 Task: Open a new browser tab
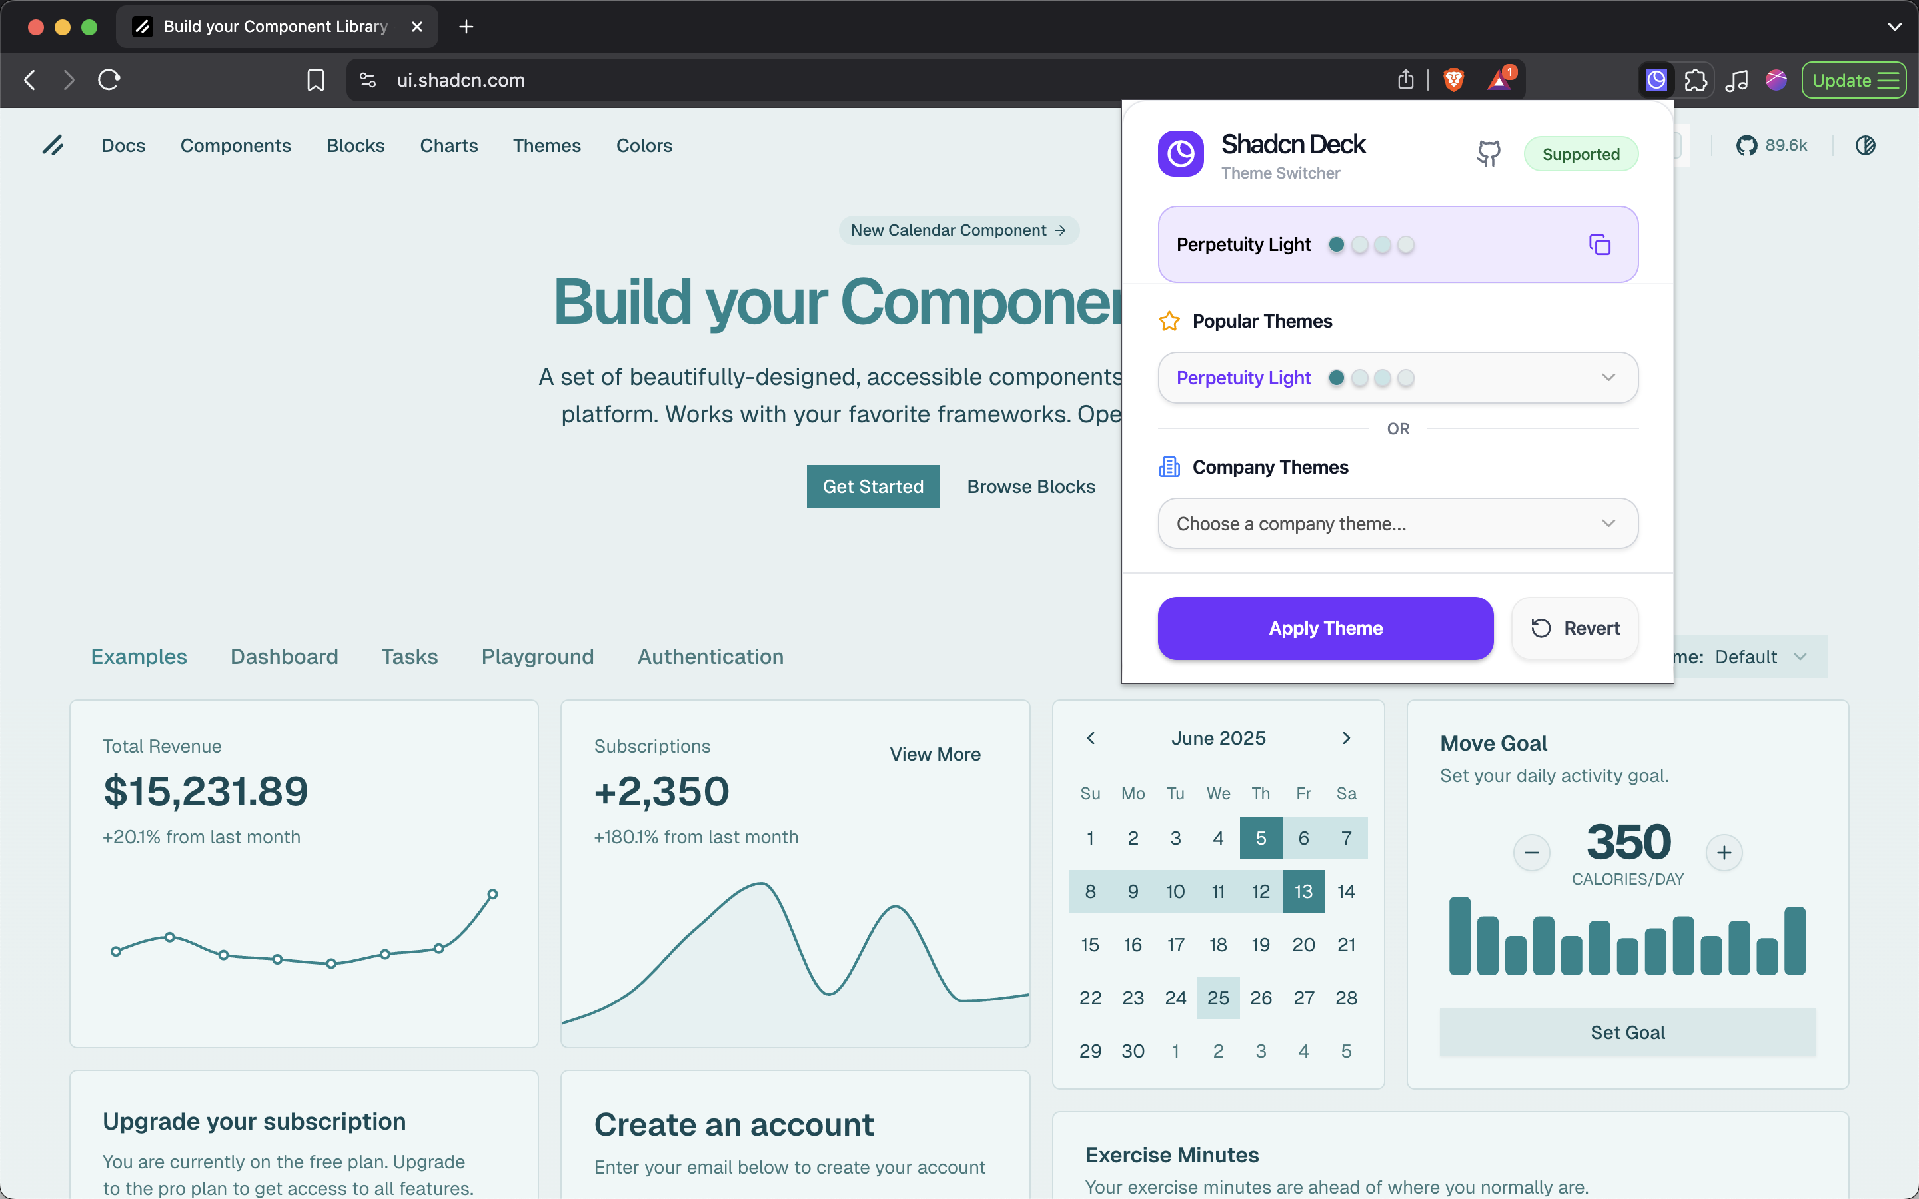click(x=466, y=27)
